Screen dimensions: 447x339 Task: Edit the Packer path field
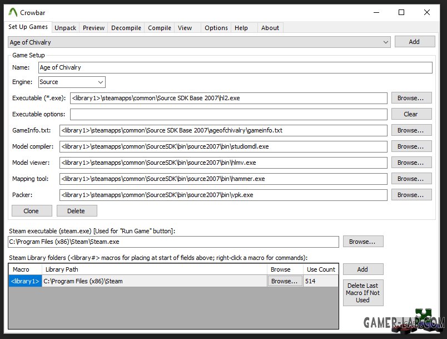[x=223, y=195]
